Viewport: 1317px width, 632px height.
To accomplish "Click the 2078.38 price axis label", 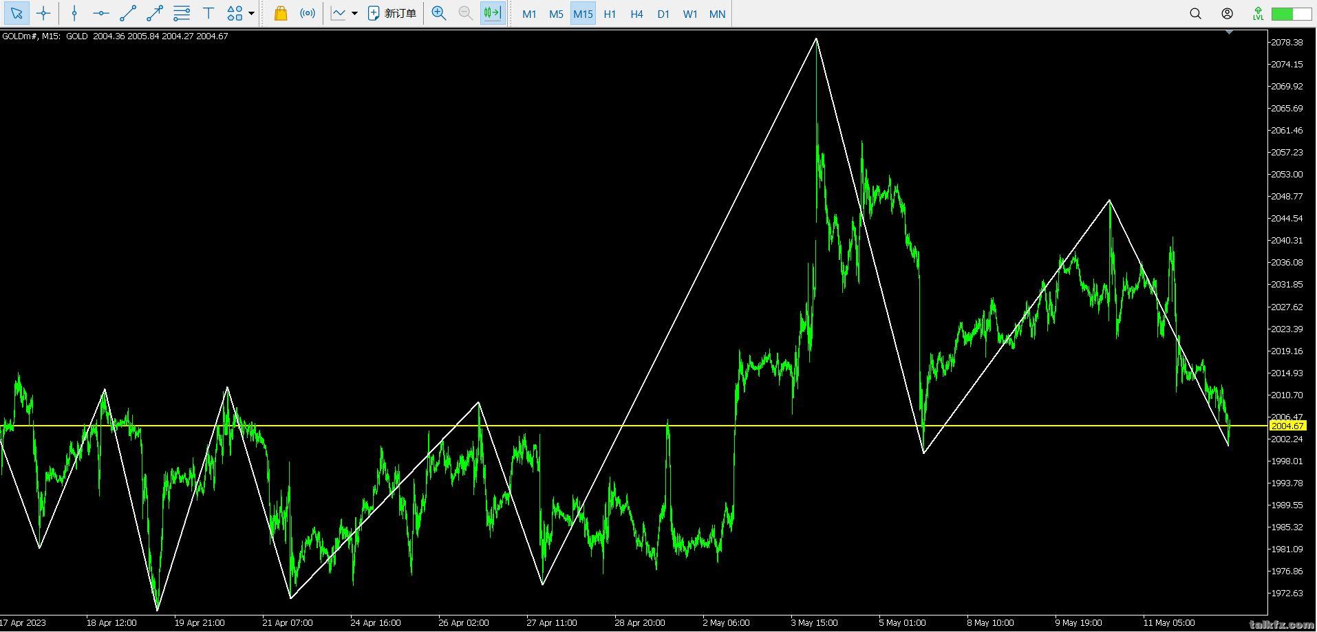I will click(x=1287, y=42).
